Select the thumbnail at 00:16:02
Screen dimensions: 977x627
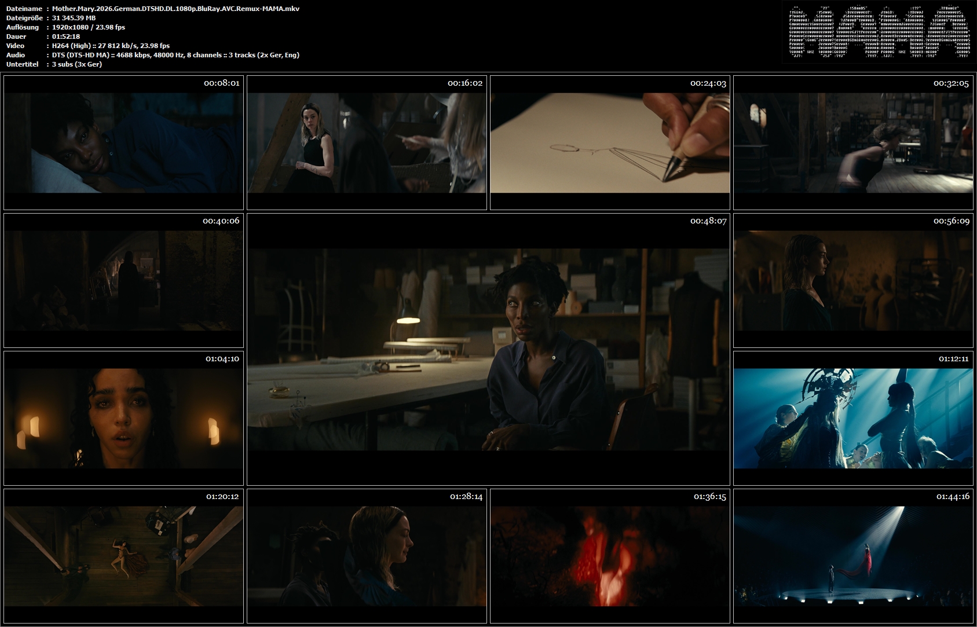367,142
